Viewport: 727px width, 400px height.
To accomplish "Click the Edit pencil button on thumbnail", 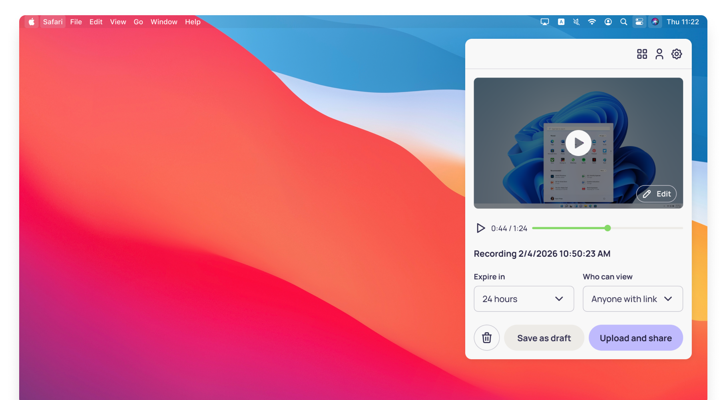I will point(656,194).
